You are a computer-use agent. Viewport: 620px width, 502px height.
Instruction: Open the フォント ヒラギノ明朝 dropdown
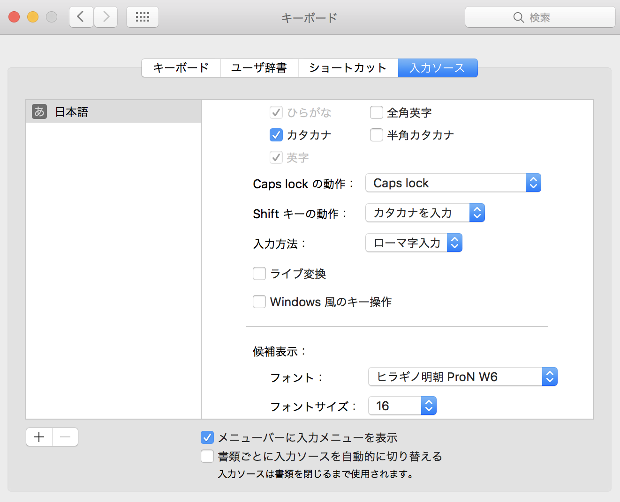(x=462, y=377)
